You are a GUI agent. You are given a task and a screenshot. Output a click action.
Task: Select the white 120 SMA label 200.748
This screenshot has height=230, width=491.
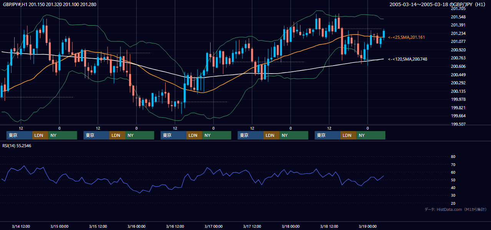[408, 59]
